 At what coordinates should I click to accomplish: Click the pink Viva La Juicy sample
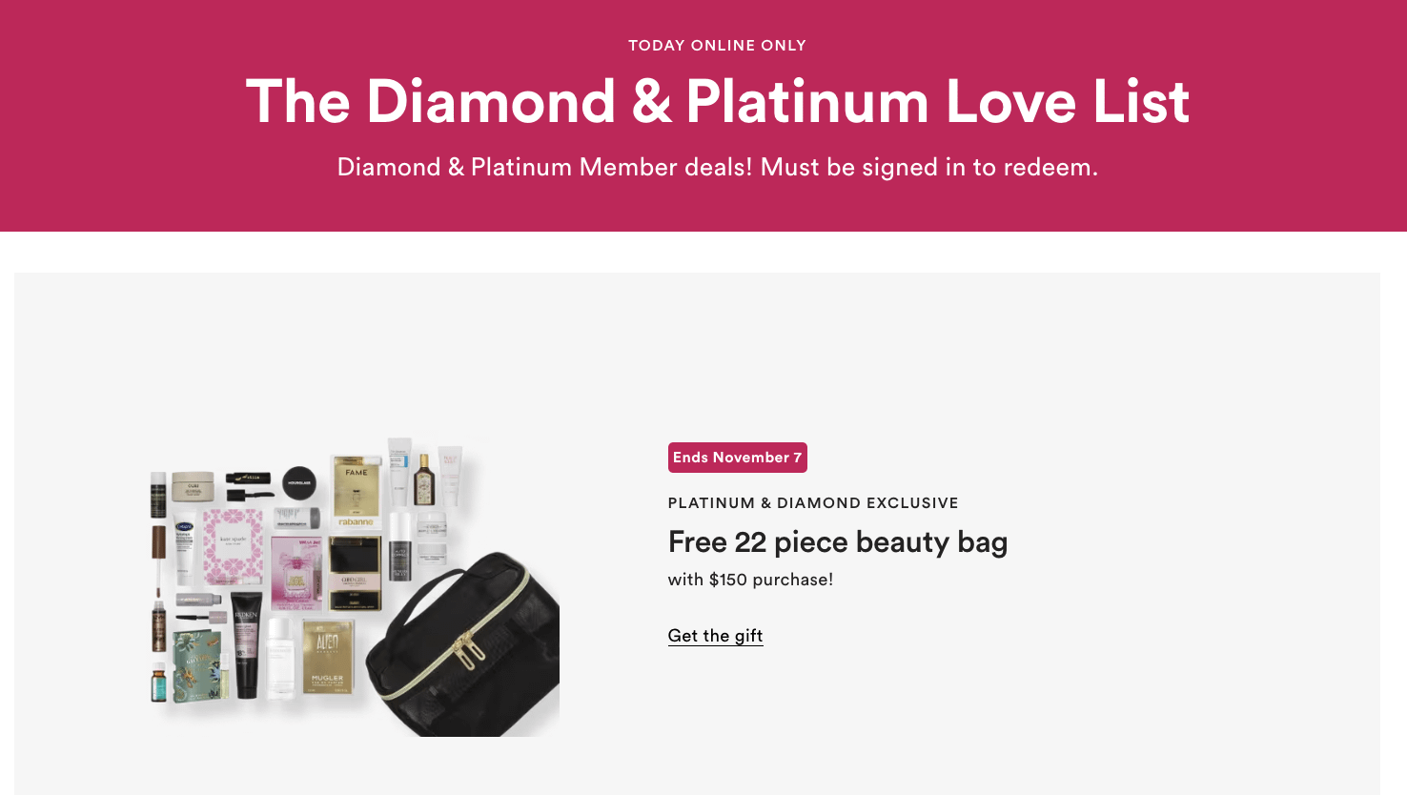coord(297,572)
